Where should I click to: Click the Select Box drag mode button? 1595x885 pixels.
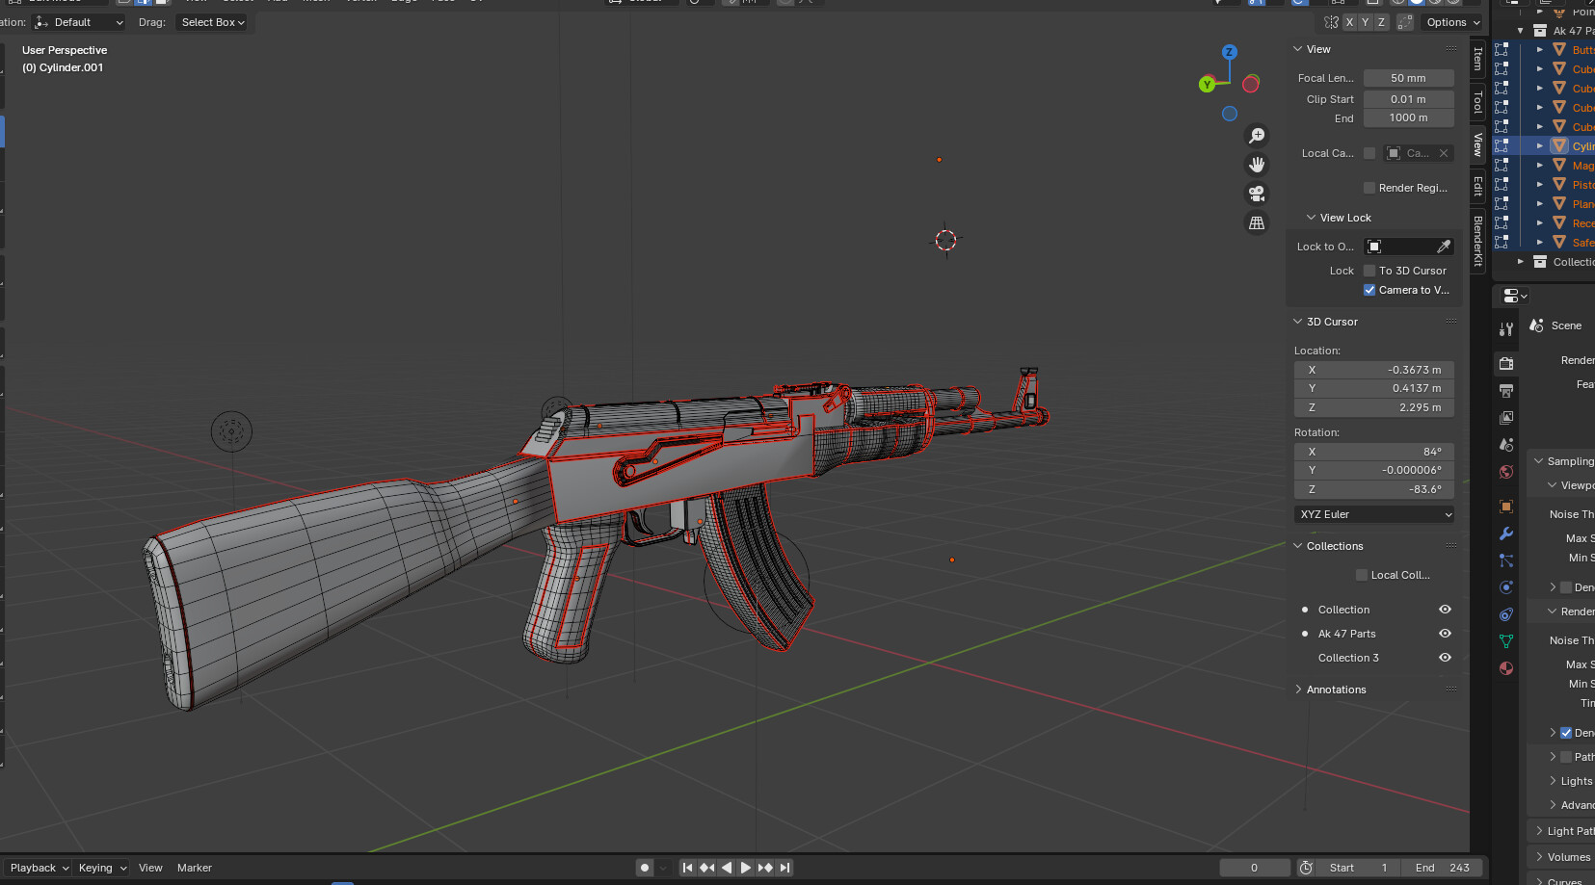pyautogui.click(x=211, y=21)
